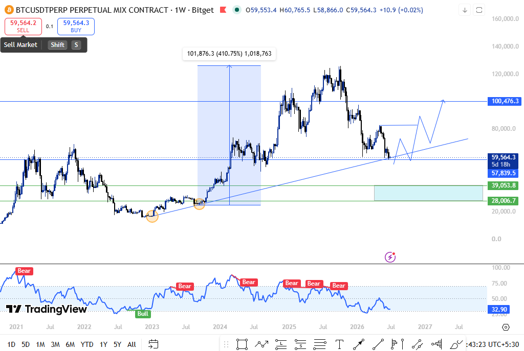This screenshot has height=351, width=524.
Task: Select the Brush drawing tool
Action: click(x=456, y=344)
